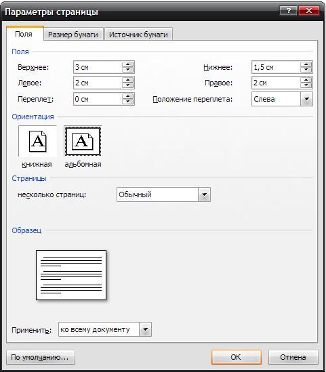Viewport: 326px width, 372px height.
Task: Confirm settings with the OK button
Action: (x=236, y=357)
